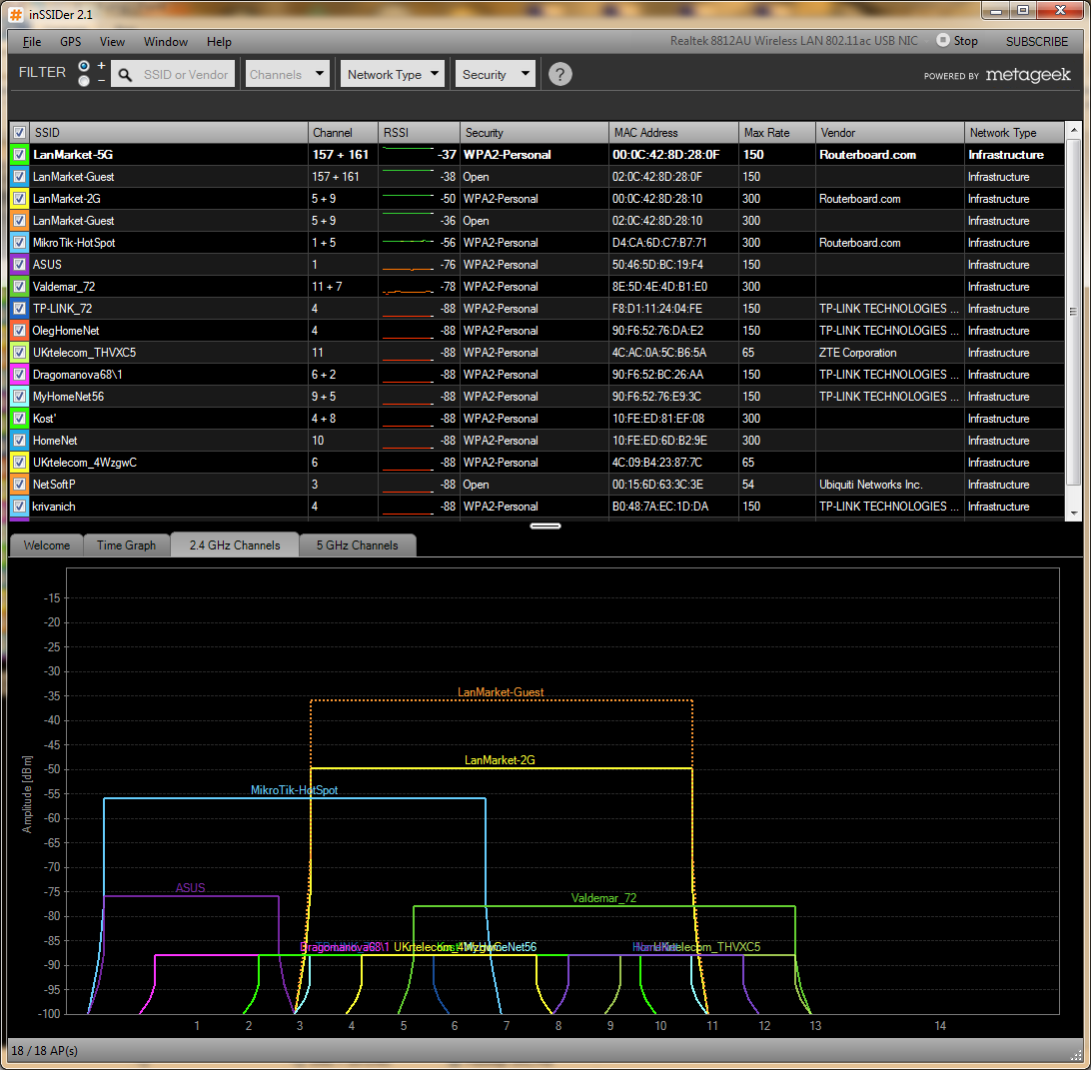Image resolution: width=1091 pixels, height=1070 pixels.
Task: Click the filter help question mark icon
Action: click(x=560, y=74)
